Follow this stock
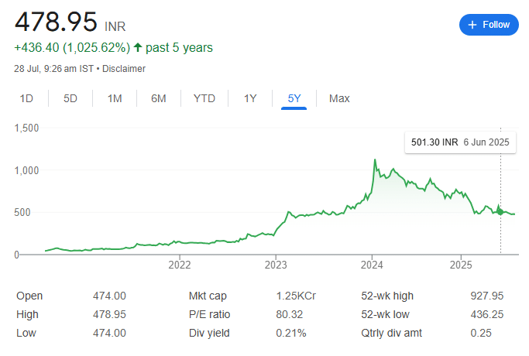Viewport: 529px width, 356px height. (x=489, y=25)
